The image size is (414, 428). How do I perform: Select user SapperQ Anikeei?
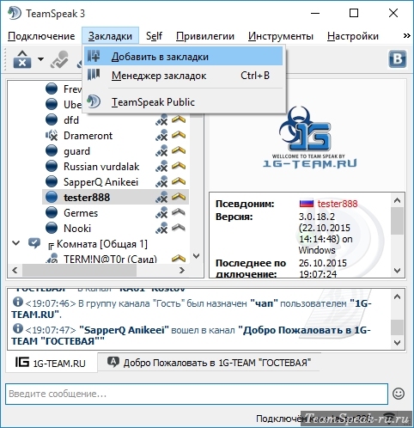(x=100, y=182)
